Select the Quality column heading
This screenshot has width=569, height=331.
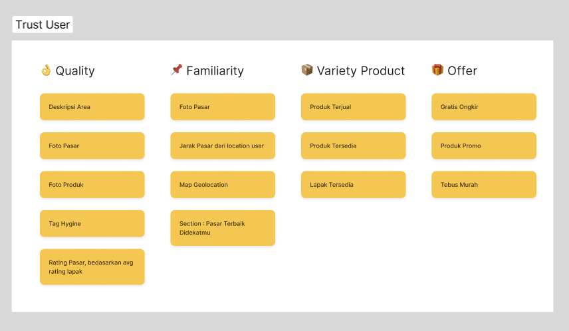pyautogui.click(x=75, y=70)
